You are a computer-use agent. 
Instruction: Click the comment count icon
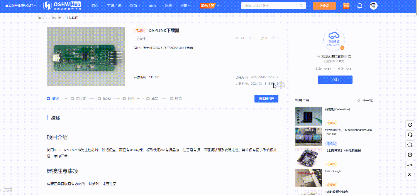[274, 38]
